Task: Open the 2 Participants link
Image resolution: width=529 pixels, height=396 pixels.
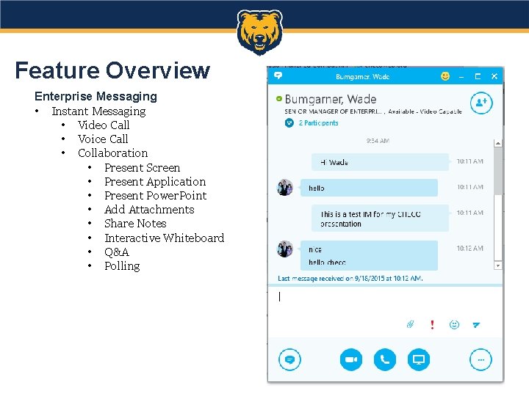Action: click(x=318, y=123)
